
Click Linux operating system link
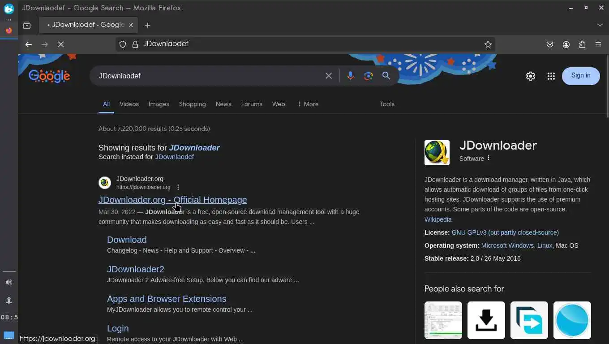(545, 245)
